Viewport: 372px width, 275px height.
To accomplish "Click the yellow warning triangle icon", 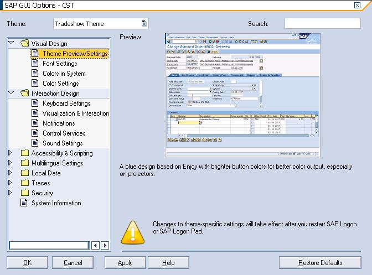I will tap(133, 233).
